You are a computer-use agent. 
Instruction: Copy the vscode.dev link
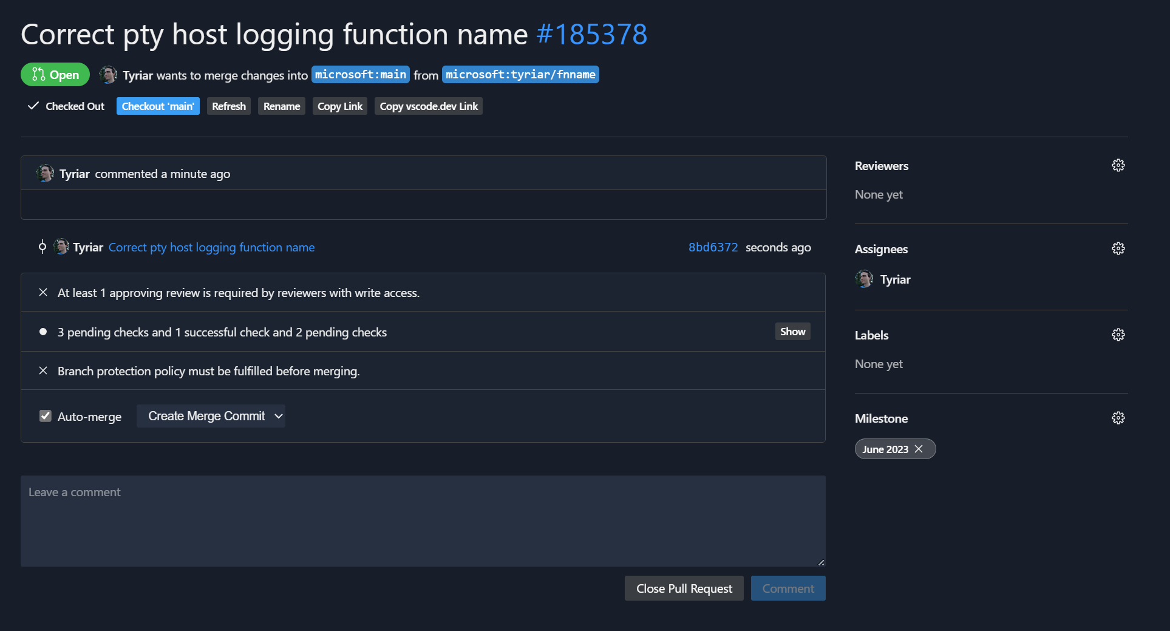click(x=428, y=106)
